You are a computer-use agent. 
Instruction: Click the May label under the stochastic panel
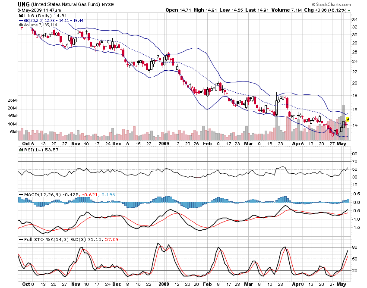pyautogui.click(x=341, y=284)
